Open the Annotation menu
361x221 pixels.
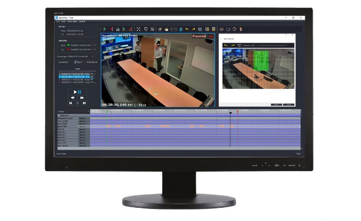pos(72,22)
